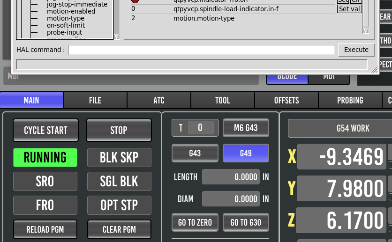The width and height of the screenshot is (392, 242).
Task: Open the ATC tab
Action: [x=159, y=100]
